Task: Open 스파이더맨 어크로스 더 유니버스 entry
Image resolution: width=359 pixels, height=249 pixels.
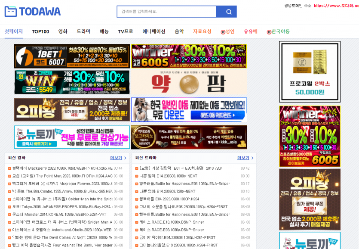Action: [x=62, y=222]
